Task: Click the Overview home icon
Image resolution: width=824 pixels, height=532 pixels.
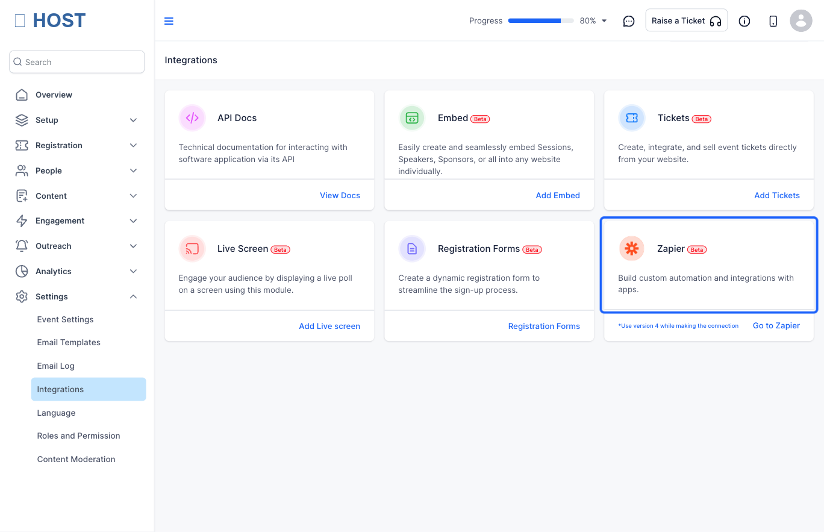Action: pyautogui.click(x=22, y=95)
